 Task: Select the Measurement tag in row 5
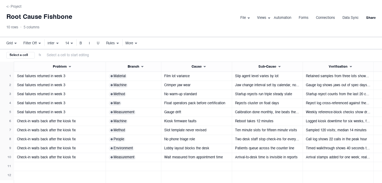tap(122, 112)
